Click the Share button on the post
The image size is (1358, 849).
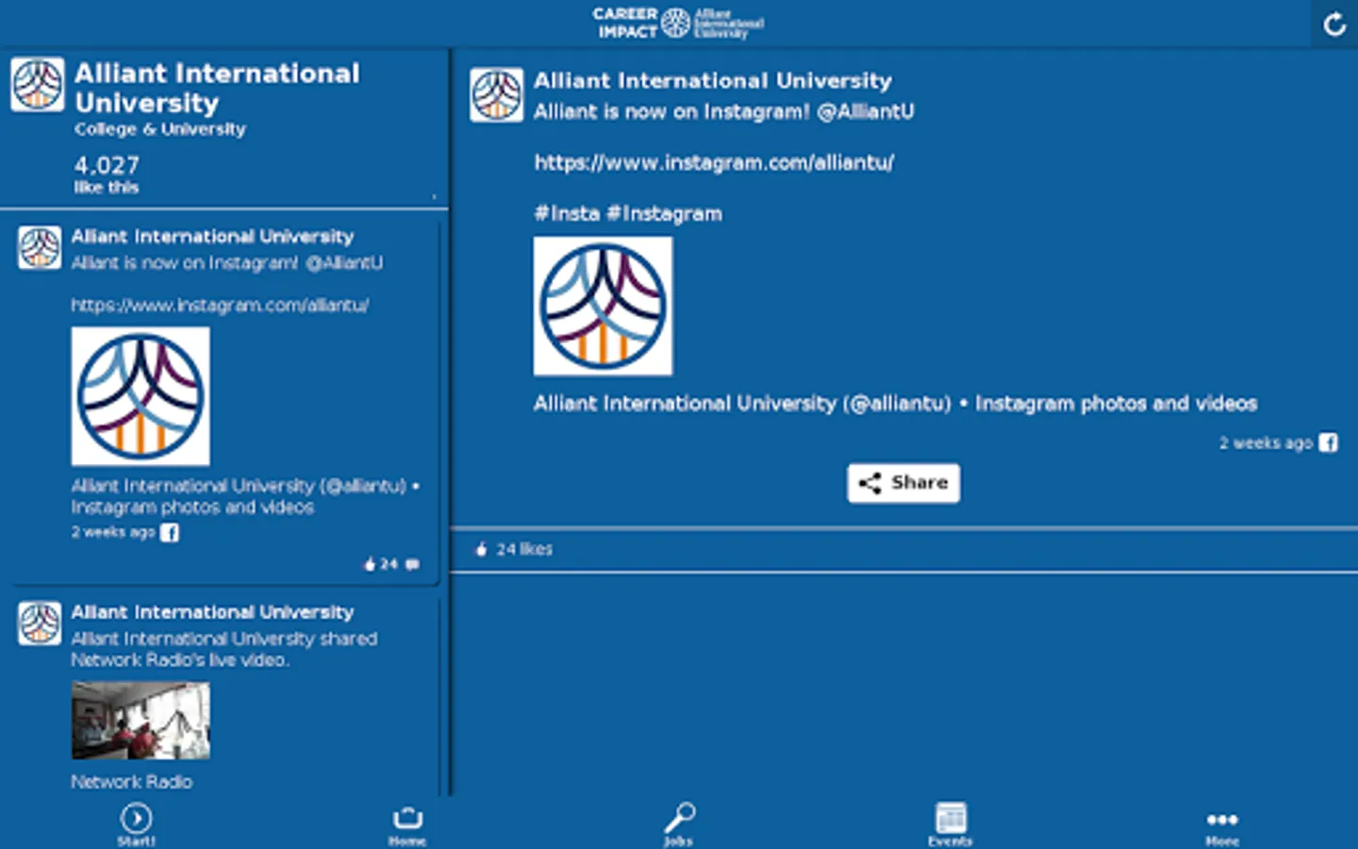coord(903,483)
